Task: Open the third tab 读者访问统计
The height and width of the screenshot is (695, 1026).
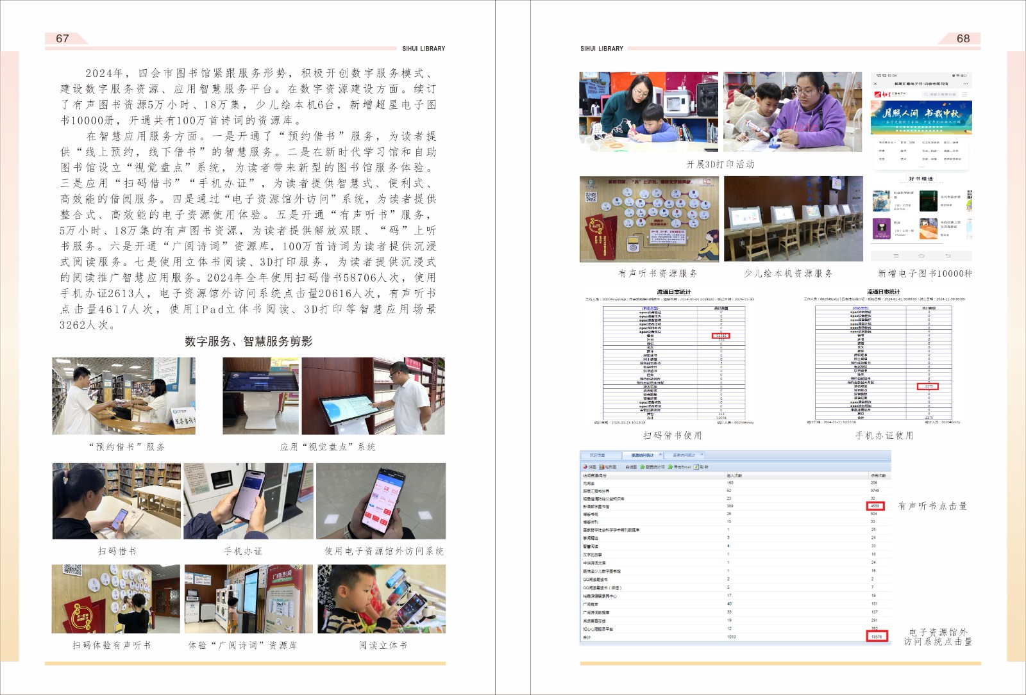Action: pyautogui.click(x=684, y=455)
